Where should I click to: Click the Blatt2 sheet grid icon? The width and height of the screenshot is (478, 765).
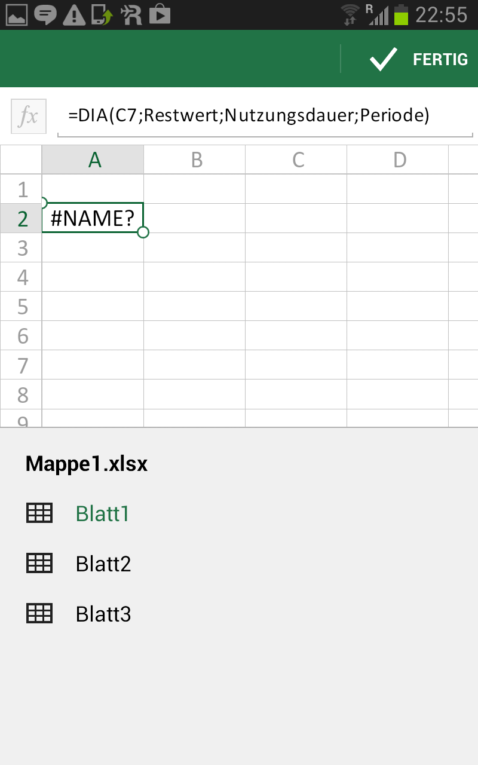tap(39, 564)
